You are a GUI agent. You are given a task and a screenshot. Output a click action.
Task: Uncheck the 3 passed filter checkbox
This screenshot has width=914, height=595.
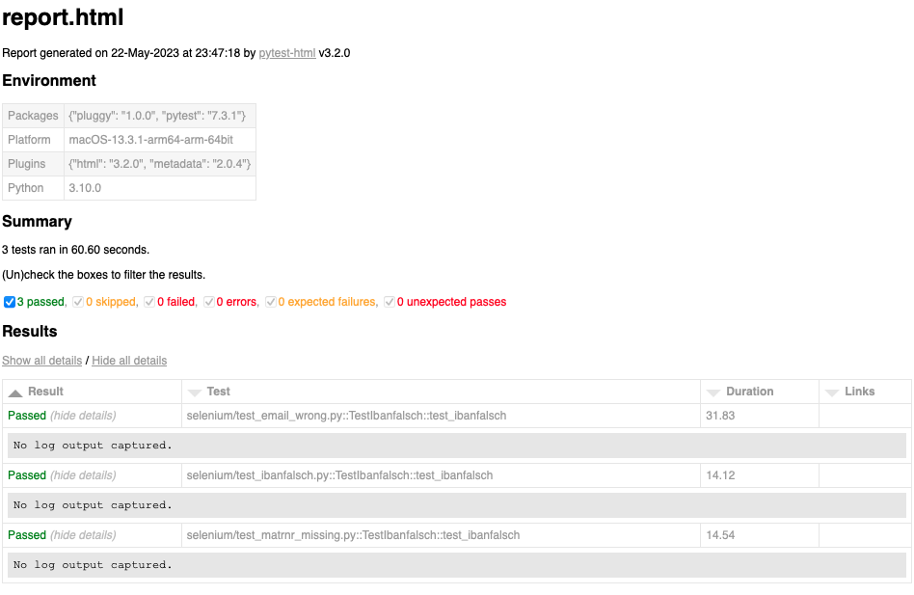pos(10,302)
